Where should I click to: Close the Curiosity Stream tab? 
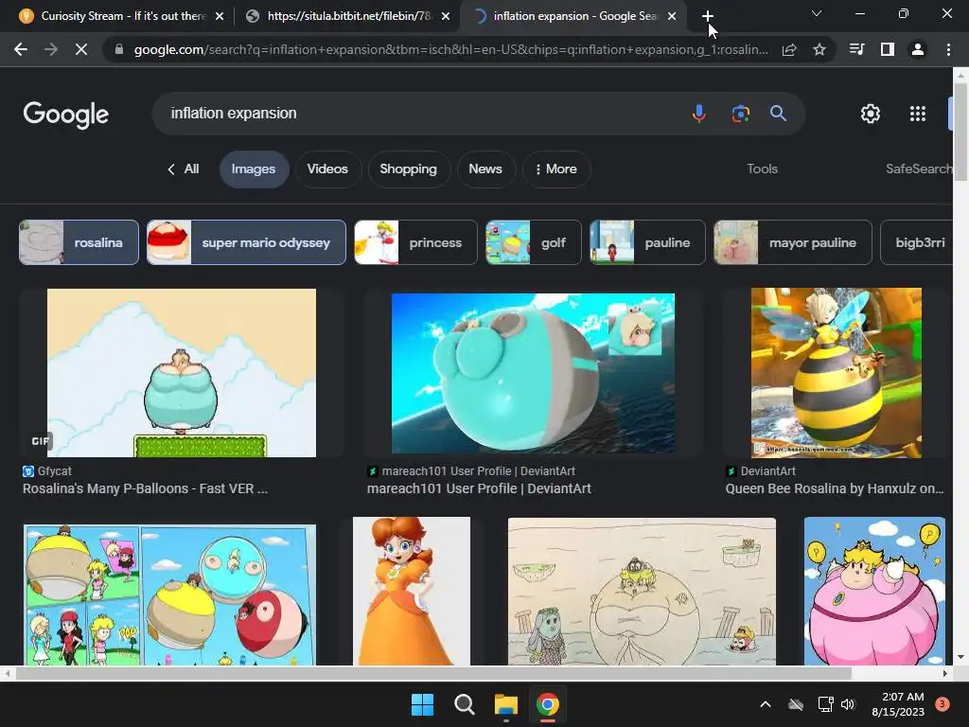pyautogui.click(x=220, y=17)
